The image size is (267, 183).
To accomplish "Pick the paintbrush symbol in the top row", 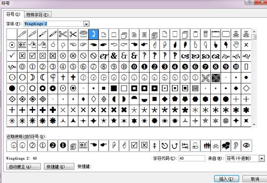I will click(x=43, y=34).
